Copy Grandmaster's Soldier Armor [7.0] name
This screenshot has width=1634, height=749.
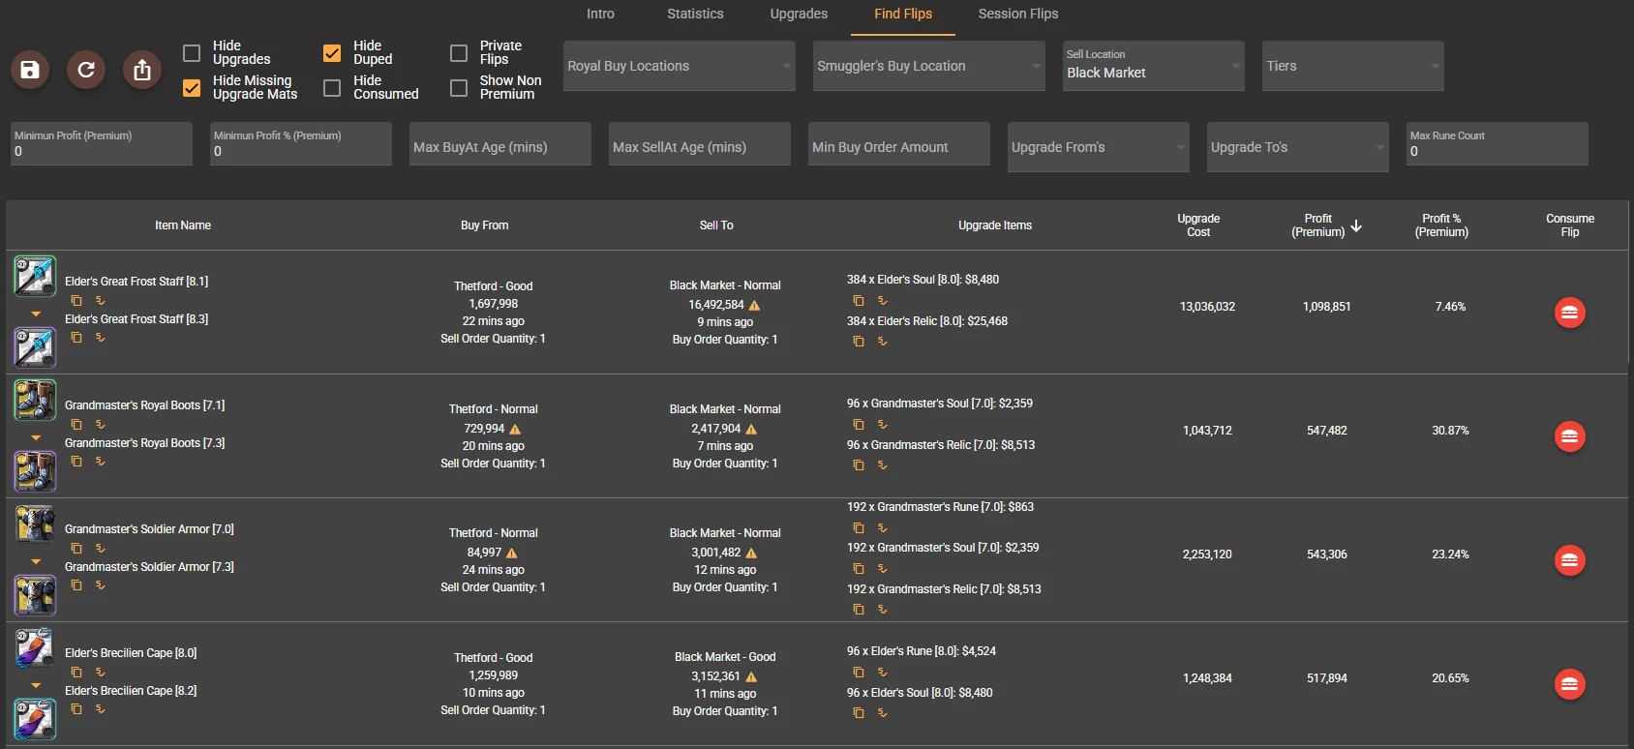[x=76, y=549]
